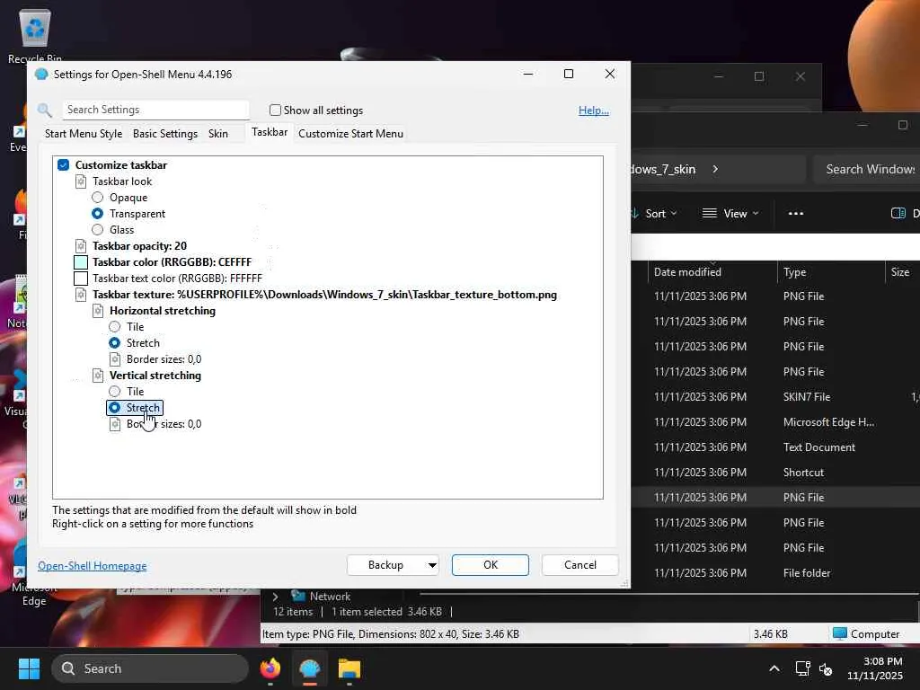The height and width of the screenshot is (690, 920).
Task: Click the Taskbar color CEFFFF swatch
Action: click(x=81, y=262)
